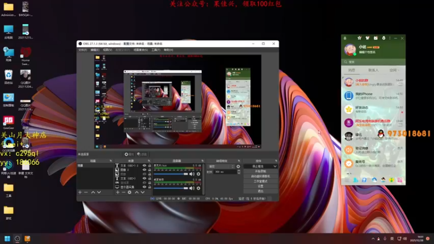Toggle visibility eye for 文本 (GDI+) source

click(x=144, y=178)
